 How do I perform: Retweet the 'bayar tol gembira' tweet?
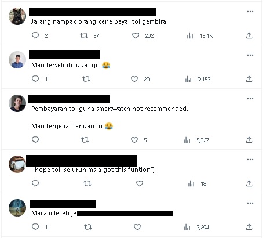coord(84,35)
